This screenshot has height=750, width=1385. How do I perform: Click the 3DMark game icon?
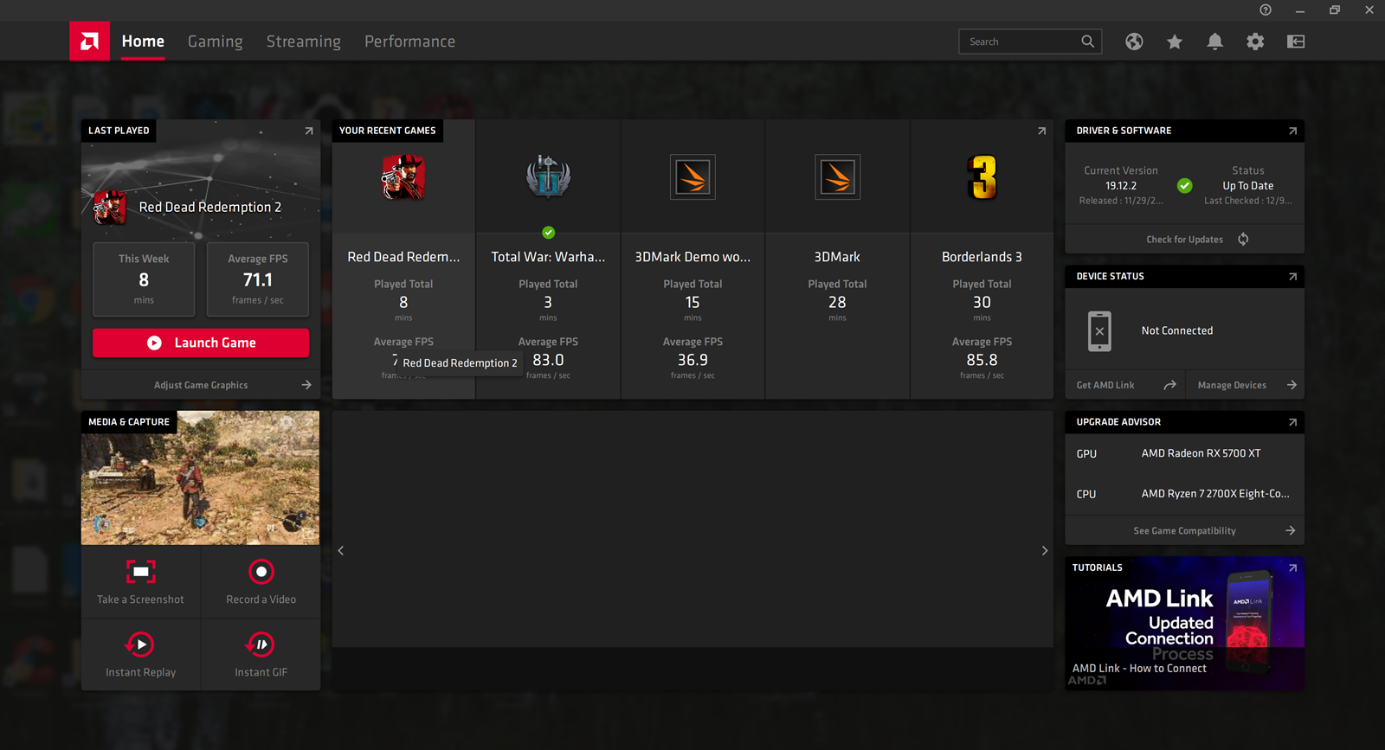(x=837, y=176)
